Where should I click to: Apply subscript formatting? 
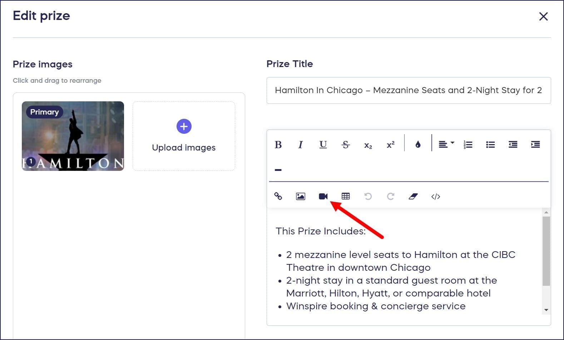[x=368, y=145]
